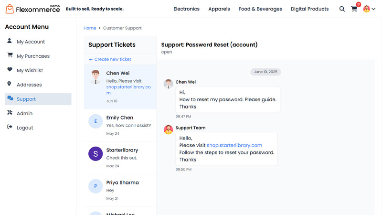Select the Emily Chen support ticket

click(120, 125)
